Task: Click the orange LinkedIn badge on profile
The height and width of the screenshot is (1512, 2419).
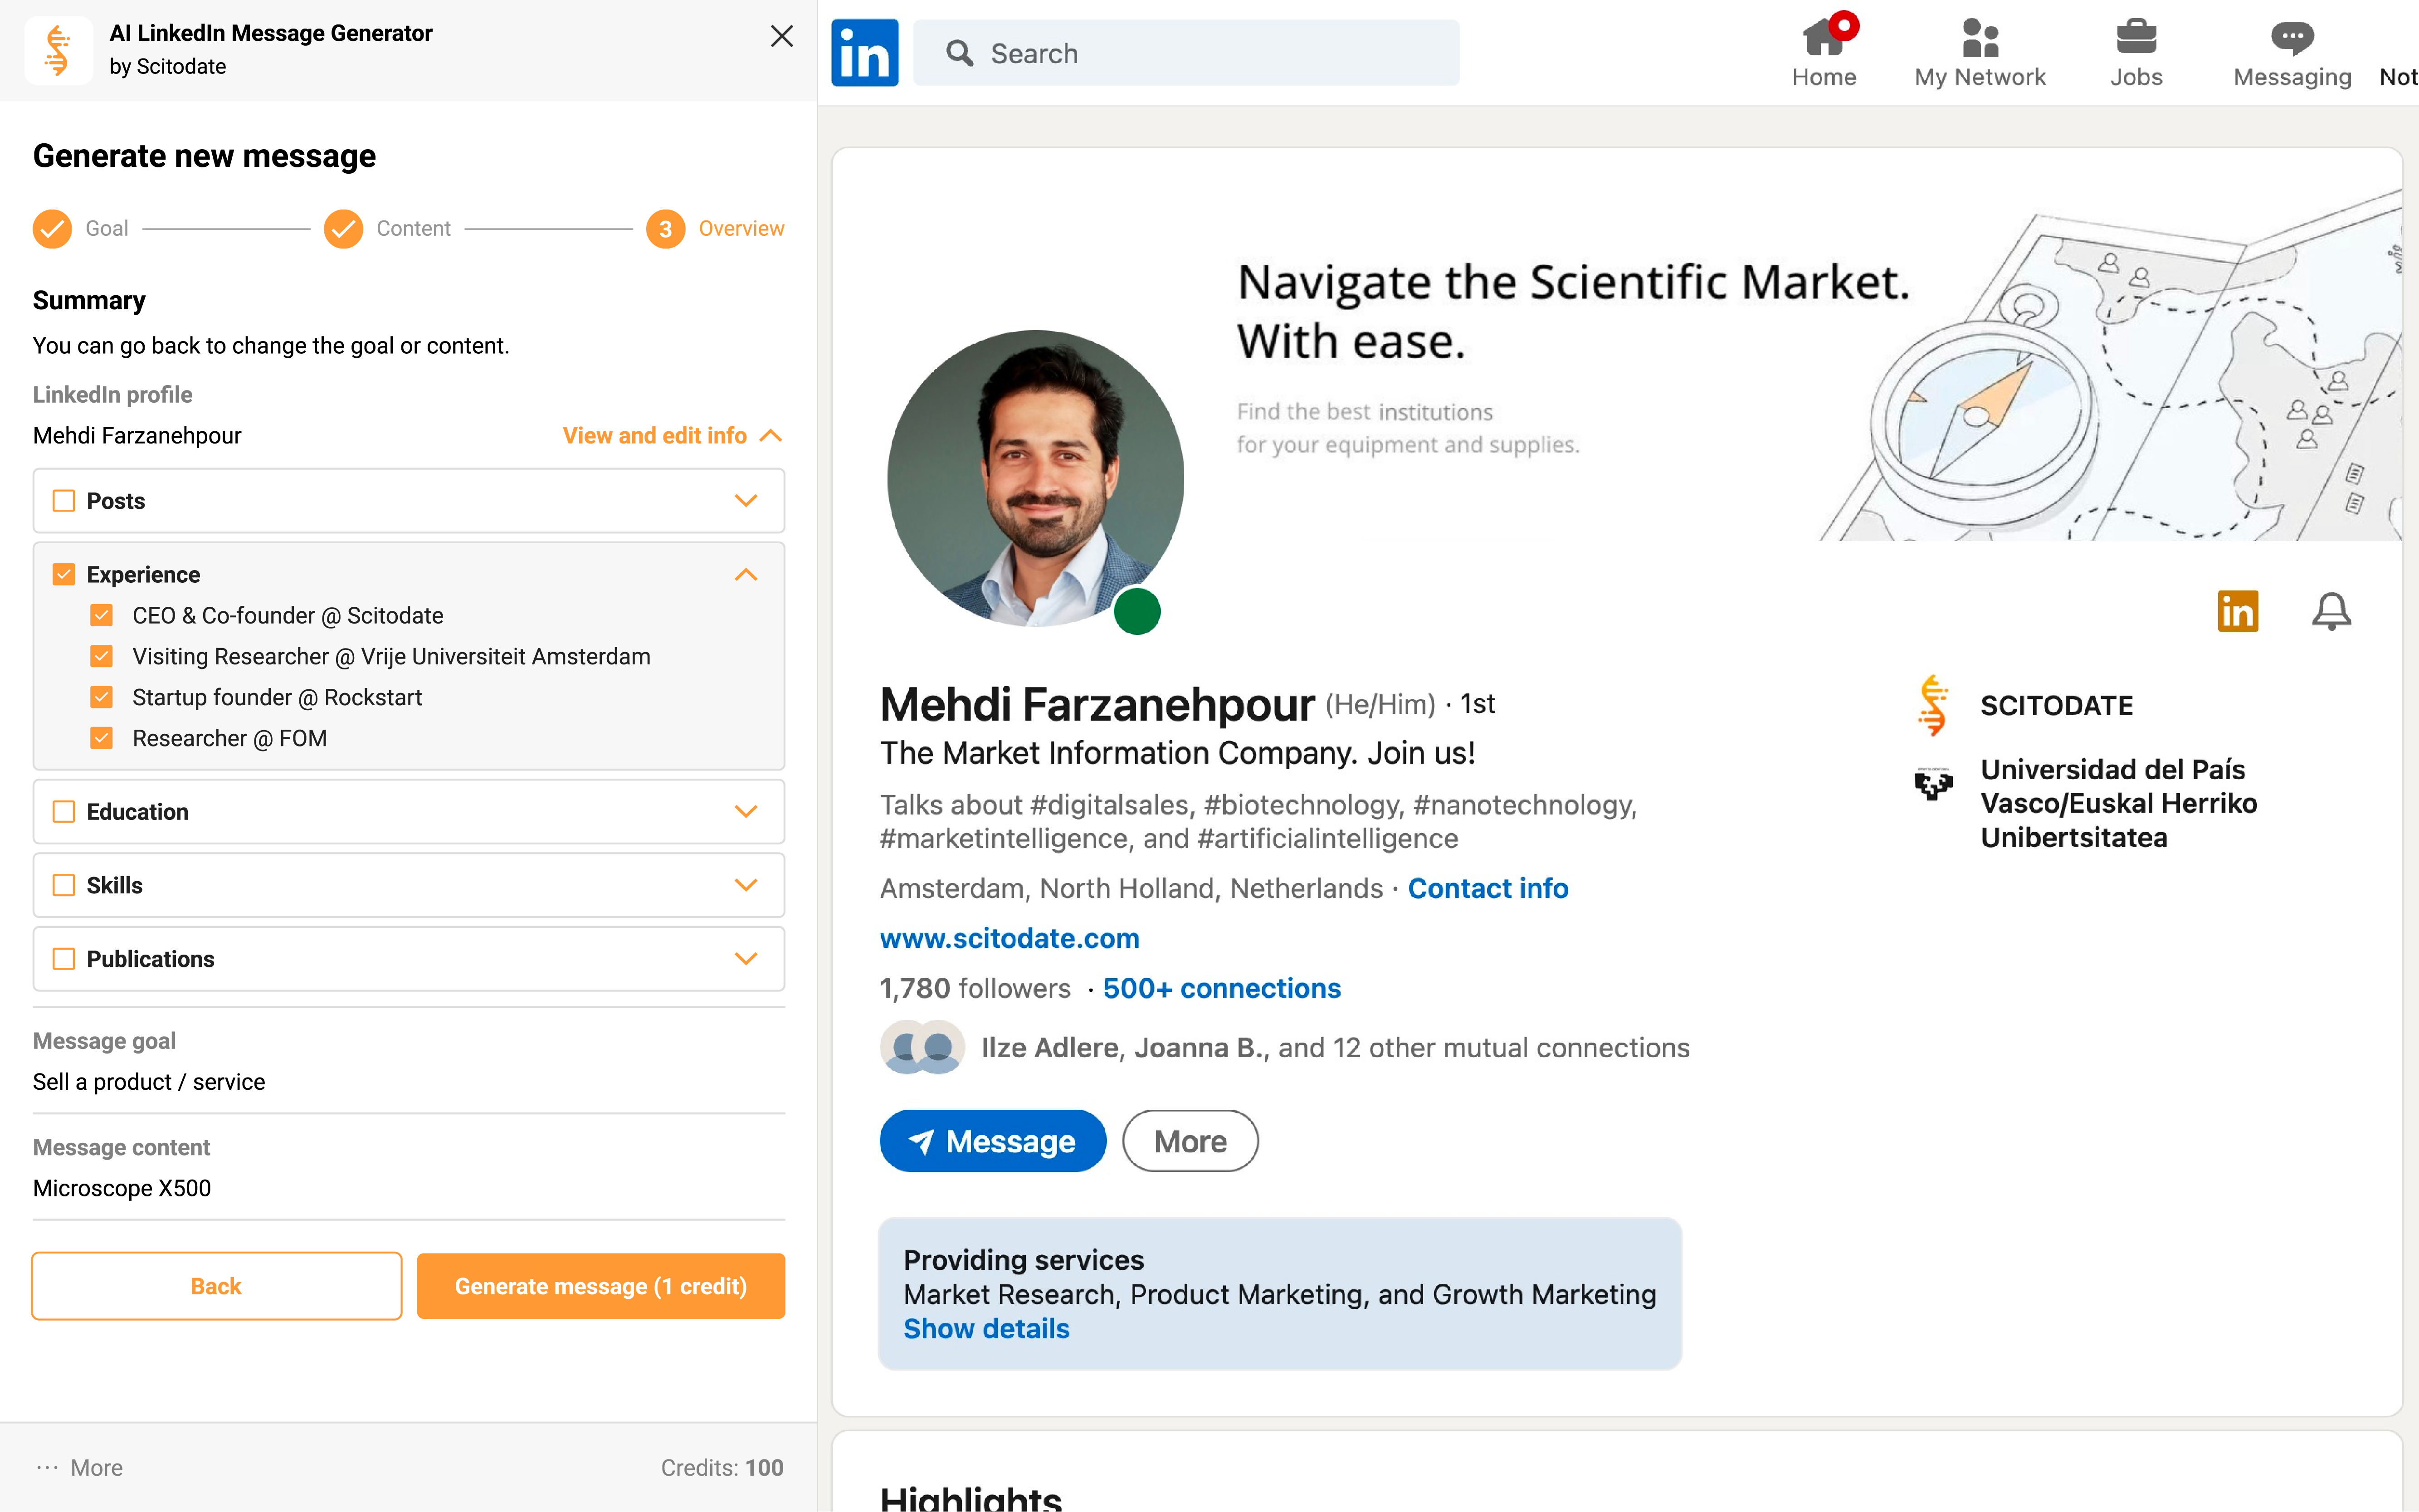Action: pos(2237,611)
